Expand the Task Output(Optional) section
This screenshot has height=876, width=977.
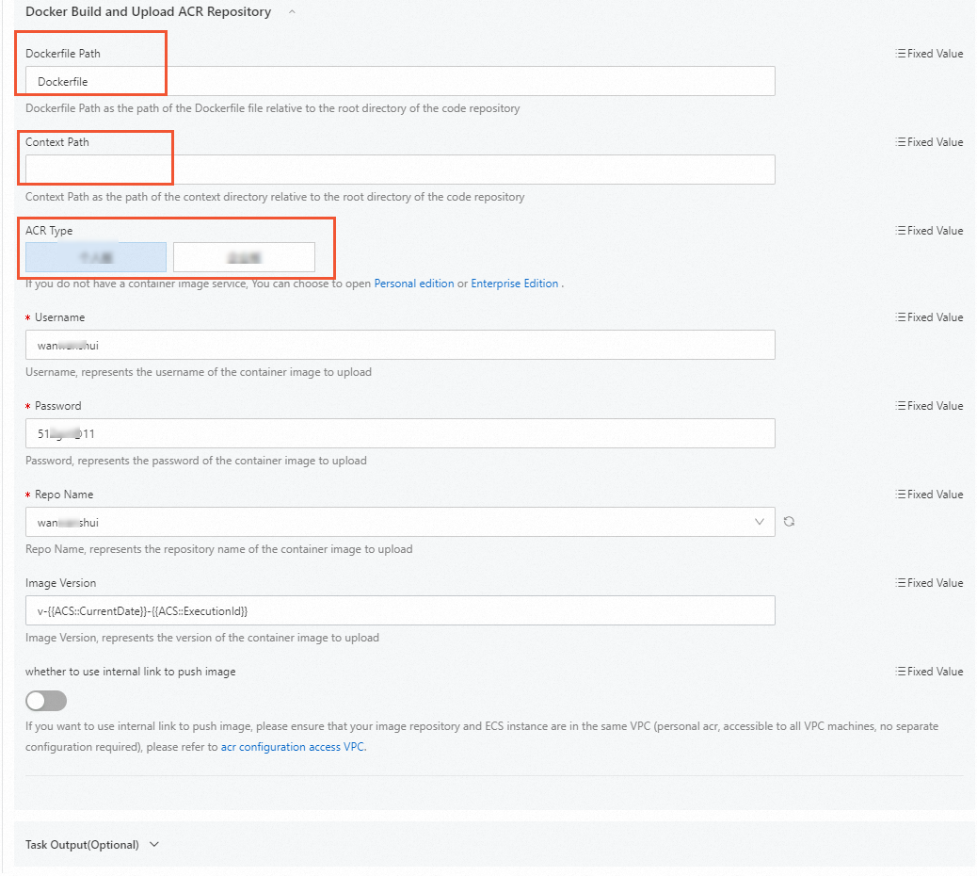pyautogui.click(x=153, y=845)
